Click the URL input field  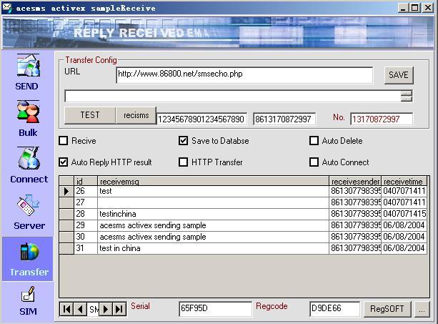[244, 75]
